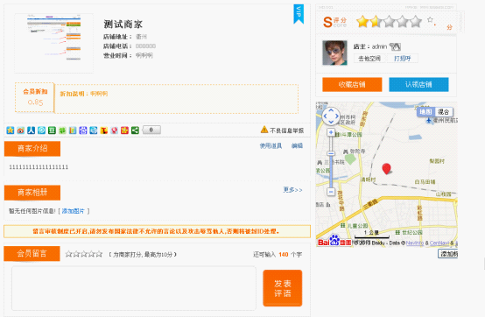The width and height of the screenshot is (485, 317).
Task: Rate three stars in 会员留言 section
Action: click(84, 254)
